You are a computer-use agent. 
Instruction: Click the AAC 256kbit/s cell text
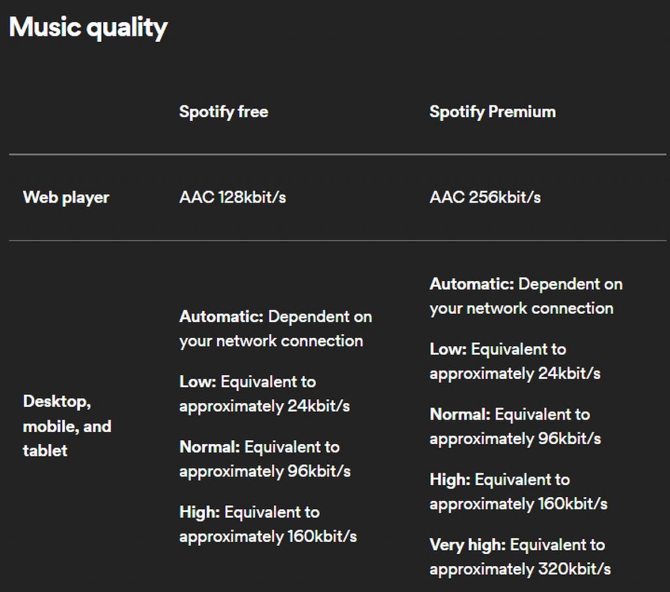[485, 198]
